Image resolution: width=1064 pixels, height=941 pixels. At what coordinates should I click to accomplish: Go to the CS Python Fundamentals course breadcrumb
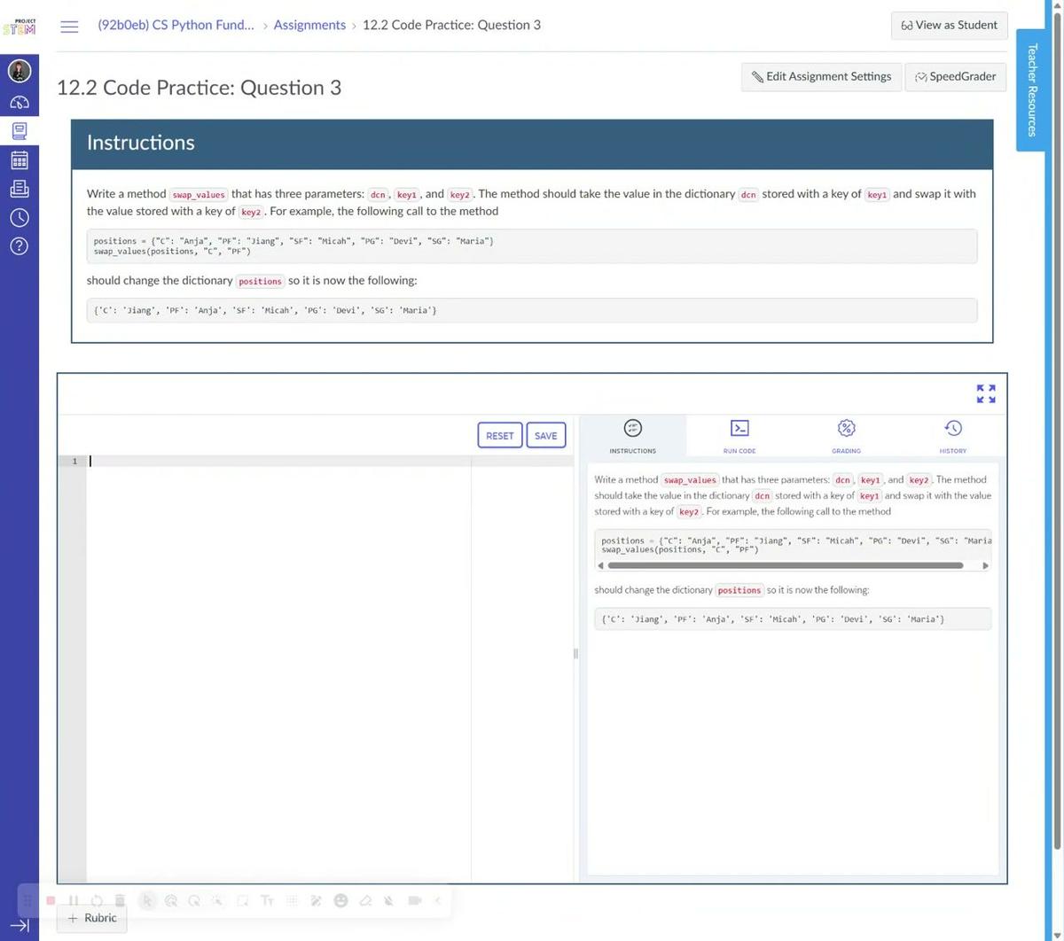tap(176, 25)
